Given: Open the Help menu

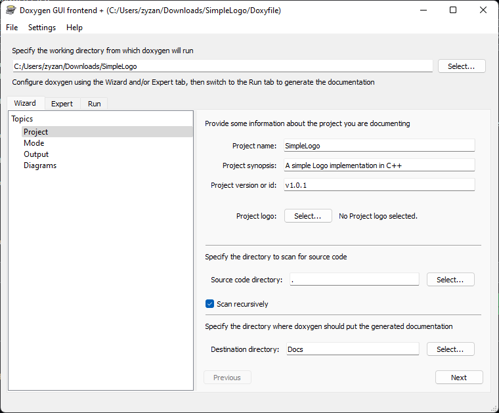Looking at the screenshot, I should point(74,28).
